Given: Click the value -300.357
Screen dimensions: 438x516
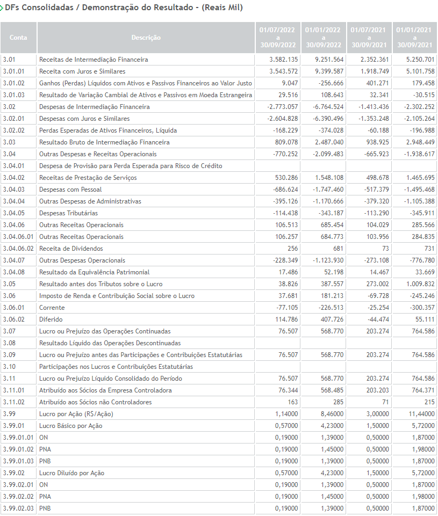Looking at the screenshot, I should pyautogui.click(x=422, y=308).
